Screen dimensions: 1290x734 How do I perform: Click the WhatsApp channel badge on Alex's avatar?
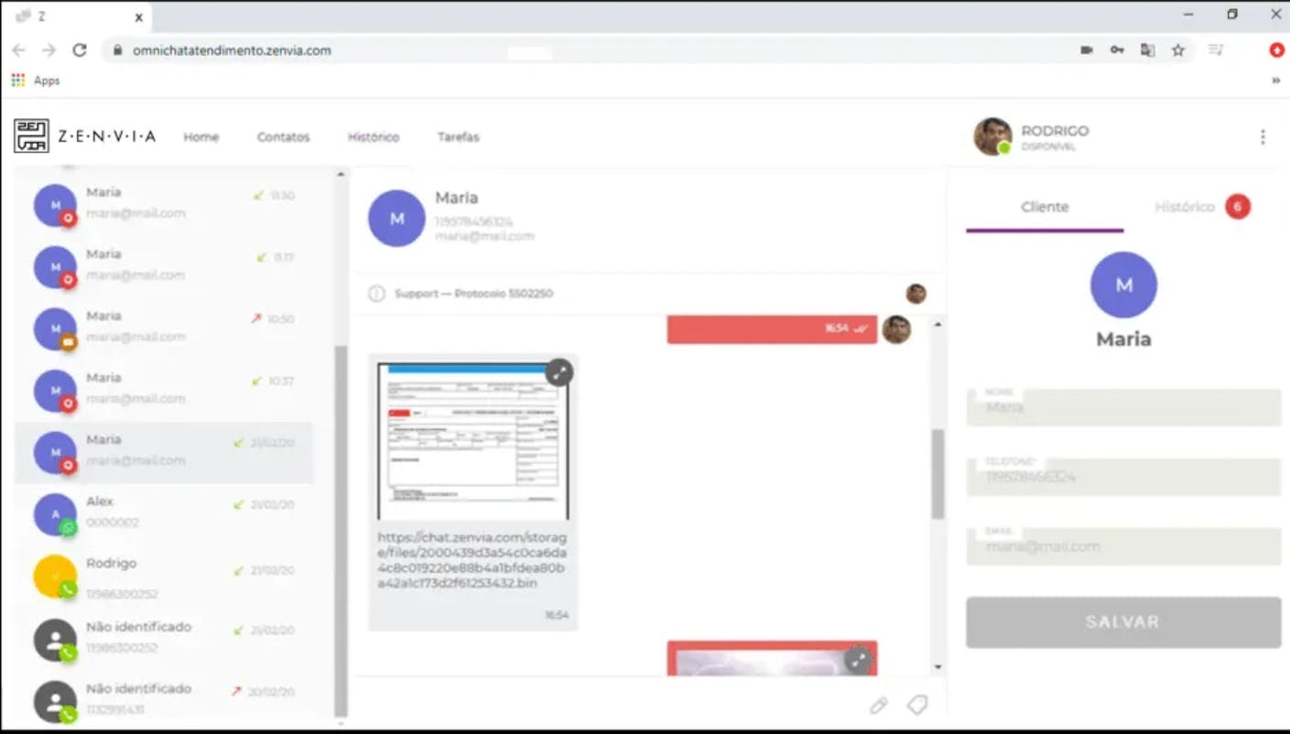click(x=68, y=527)
